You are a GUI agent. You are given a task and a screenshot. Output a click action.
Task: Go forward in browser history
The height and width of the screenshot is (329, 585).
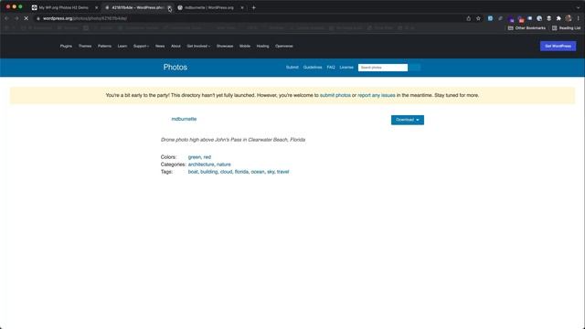(x=16, y=18)
